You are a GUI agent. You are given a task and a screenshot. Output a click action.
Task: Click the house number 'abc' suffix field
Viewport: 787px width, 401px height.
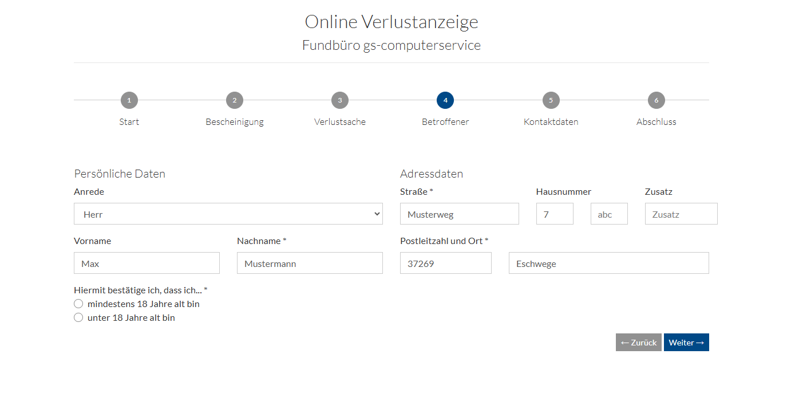tap(609, 214)
